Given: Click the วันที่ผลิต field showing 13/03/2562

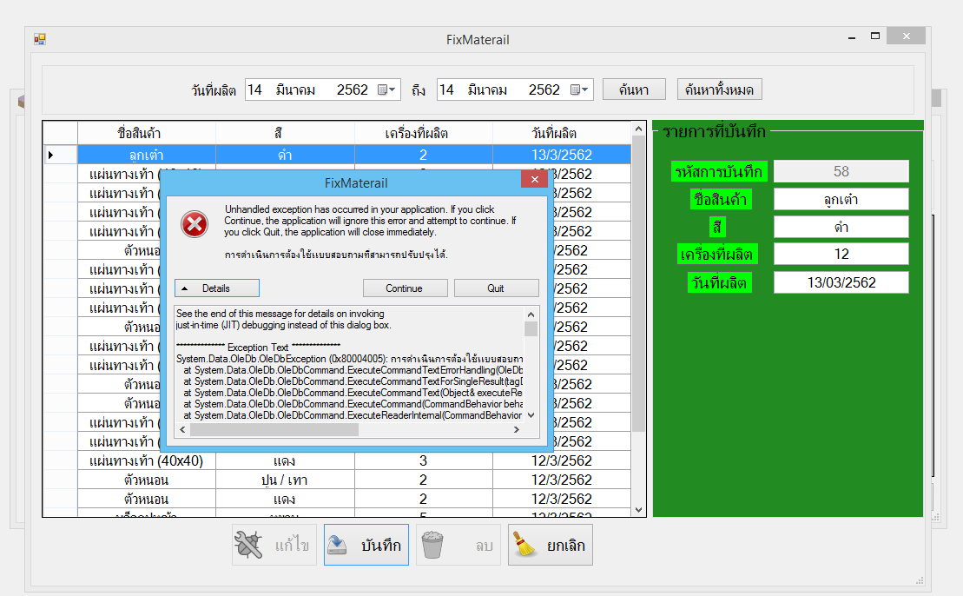Looking at the screenshot, I should point(841,282).
